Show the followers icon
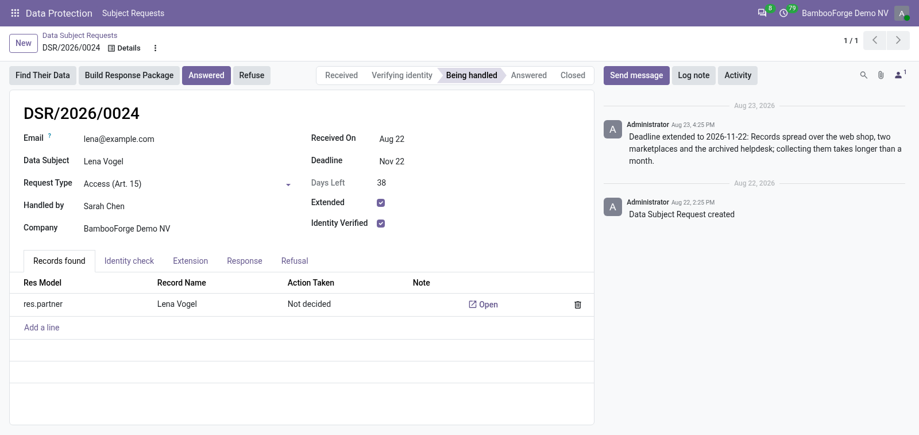This screenshot has width=919, height=435. click(899, 75)
